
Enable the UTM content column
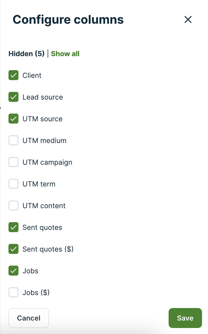tap(13, 206)
